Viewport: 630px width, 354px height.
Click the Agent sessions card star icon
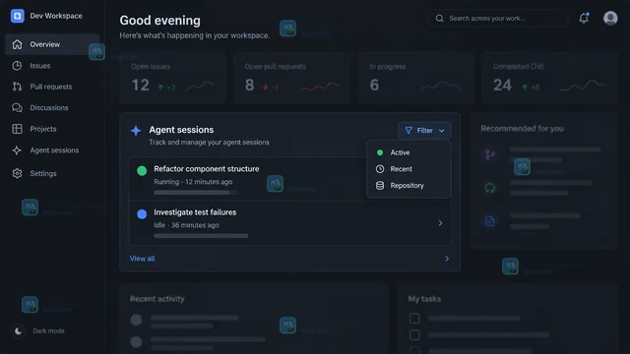click(x=136, y=131)
